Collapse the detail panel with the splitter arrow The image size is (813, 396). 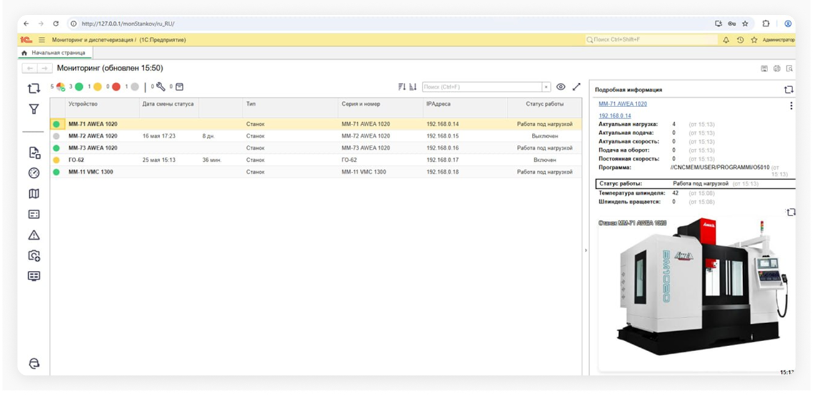tap(585, 250)
